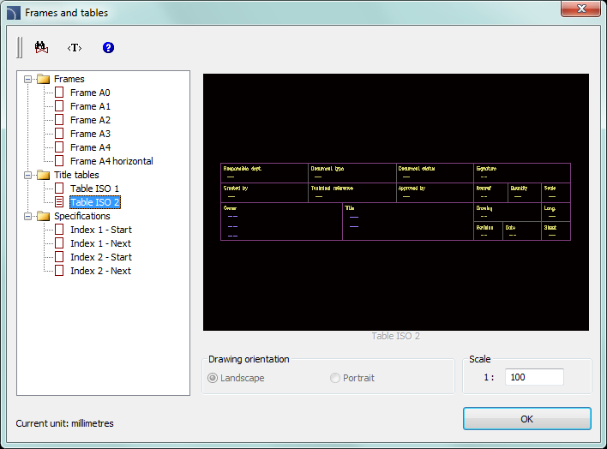Select Index 2 - Start specification

pyautogui.click(x=101, y=257)
